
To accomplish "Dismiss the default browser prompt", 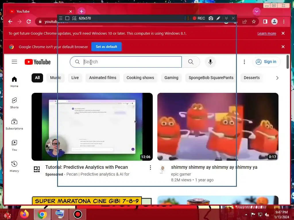I will (x=283, y=47).
